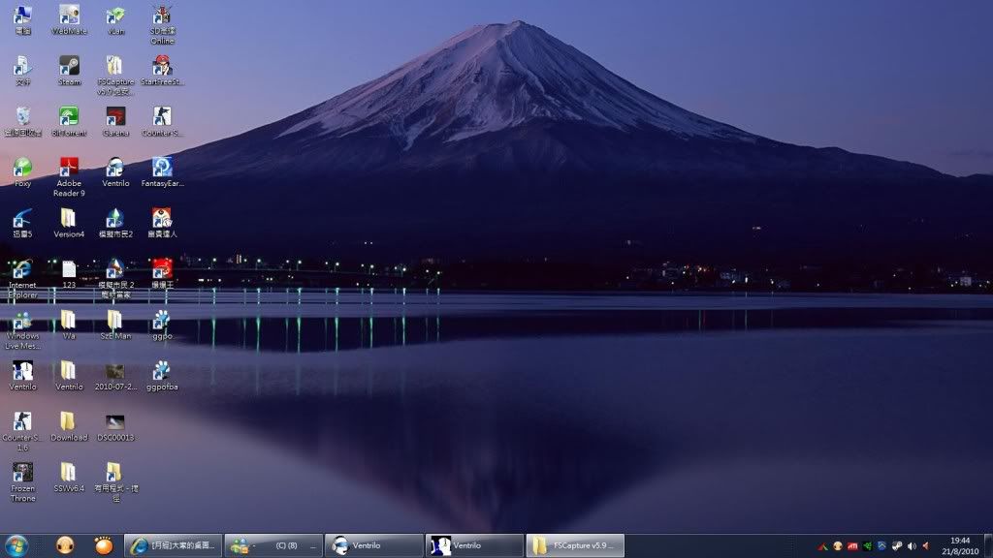Select the SSWv6.4 folder

(x=69, y=473)
